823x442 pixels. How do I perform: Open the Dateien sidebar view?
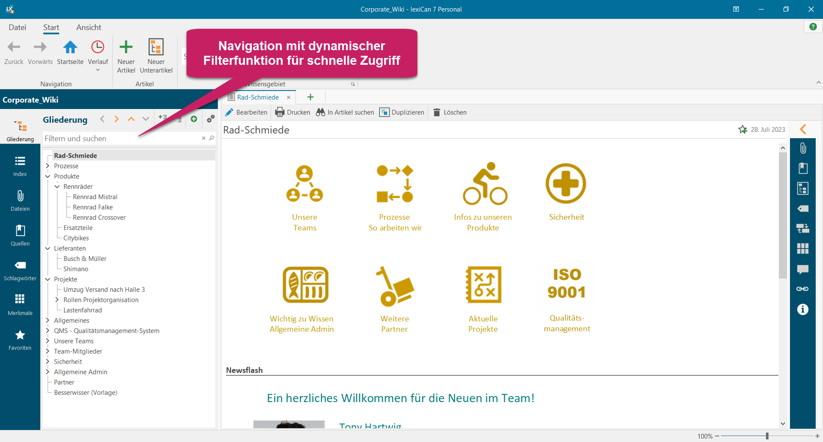[20, 200]
